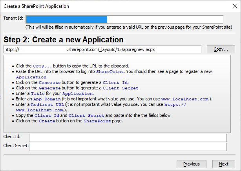Close the Create a SharePoint Application dialog
This screenshot has height=171, width=241.
[235, 6]
